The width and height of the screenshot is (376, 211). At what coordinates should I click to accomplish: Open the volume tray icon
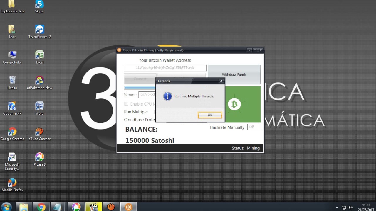[x=350, y=207]
